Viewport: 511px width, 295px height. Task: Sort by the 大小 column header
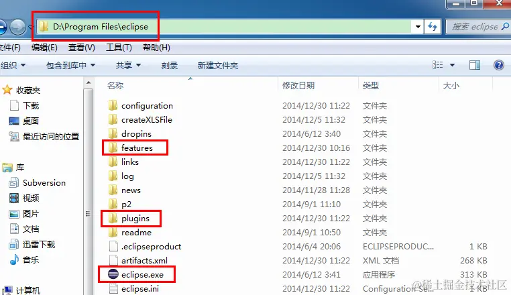pyautogui.click(x=451, y=85)
